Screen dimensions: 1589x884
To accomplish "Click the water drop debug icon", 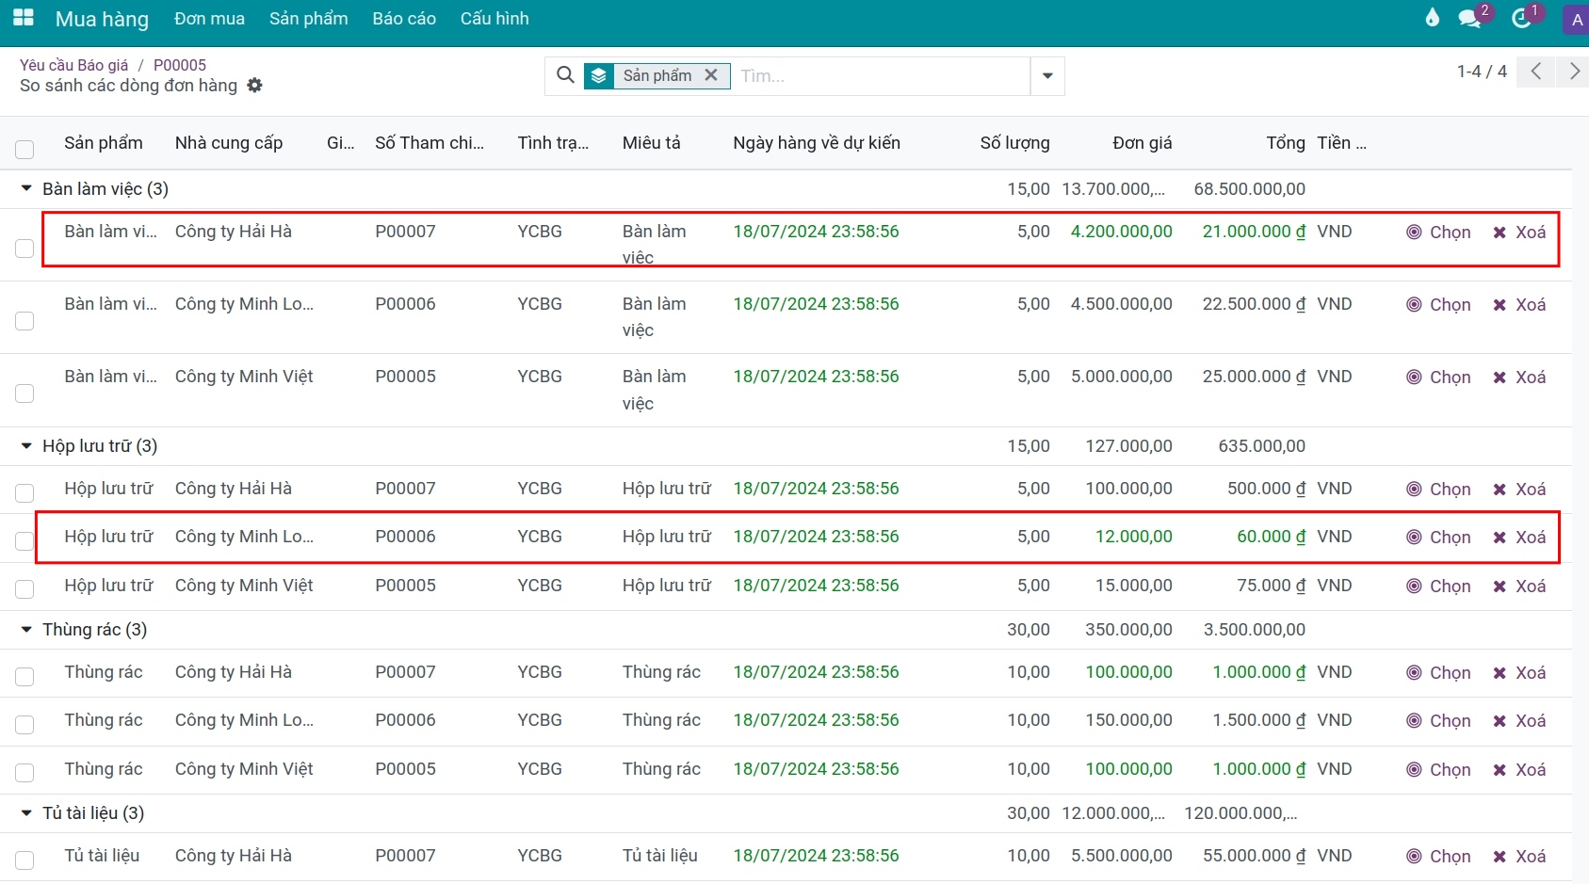I will point(1432,18).
